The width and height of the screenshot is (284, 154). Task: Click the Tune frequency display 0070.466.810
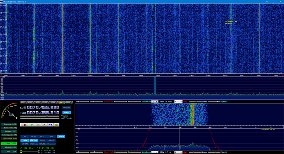pyautogui.click(x=43, y=113)
